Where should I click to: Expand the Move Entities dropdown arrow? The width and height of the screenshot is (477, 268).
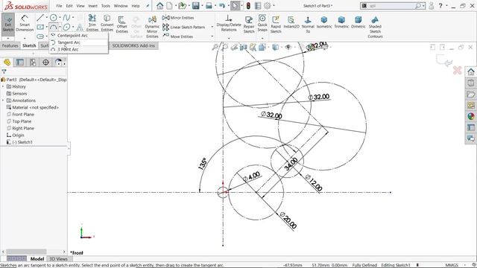[212, 36]
